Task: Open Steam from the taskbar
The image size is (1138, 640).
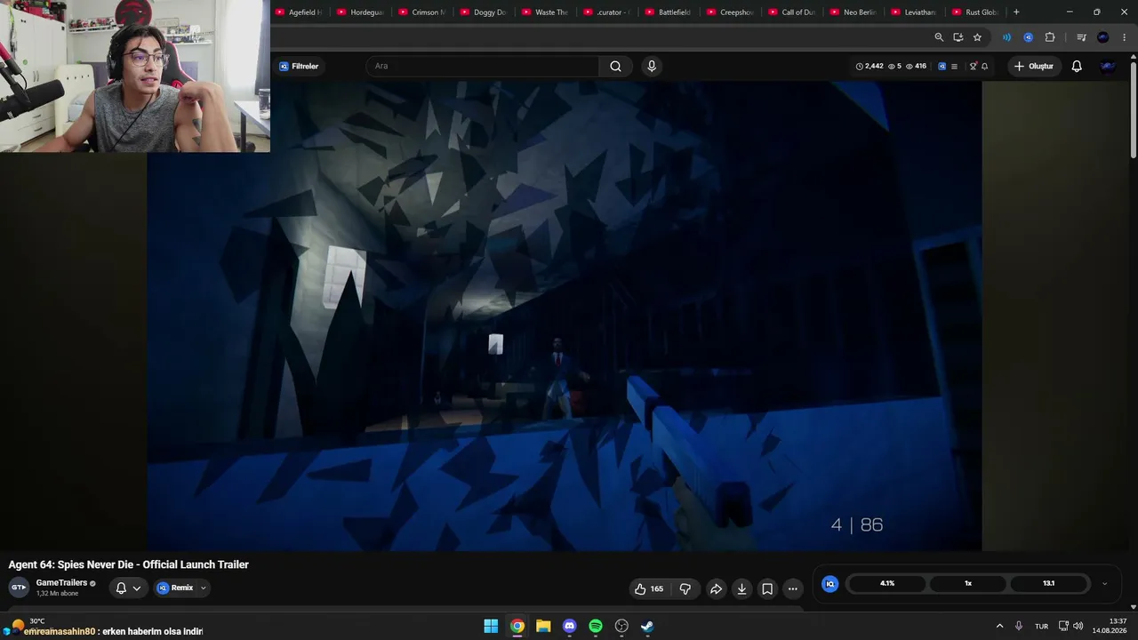Action: pyautogui.click(x=647, y=626)
